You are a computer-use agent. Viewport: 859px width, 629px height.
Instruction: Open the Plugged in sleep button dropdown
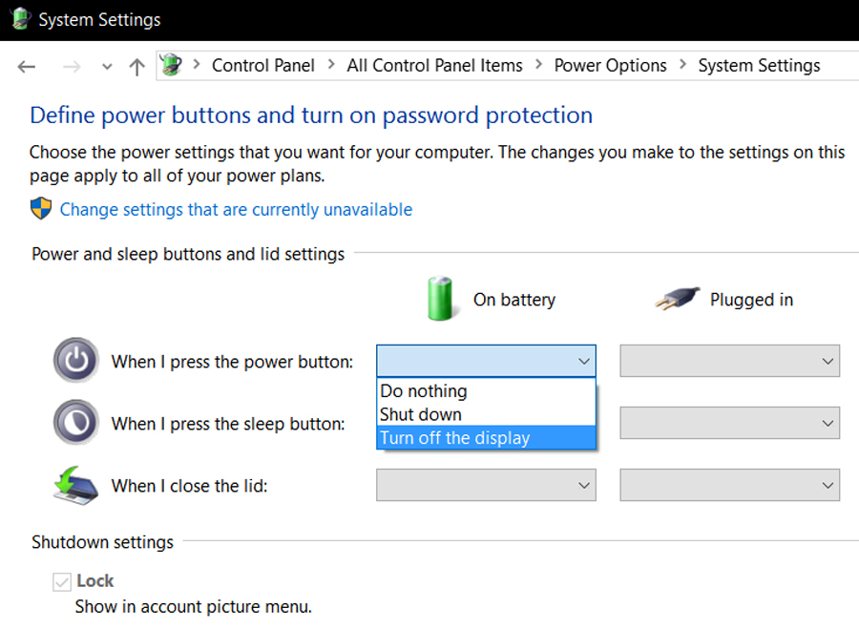(x=730, y=423)
